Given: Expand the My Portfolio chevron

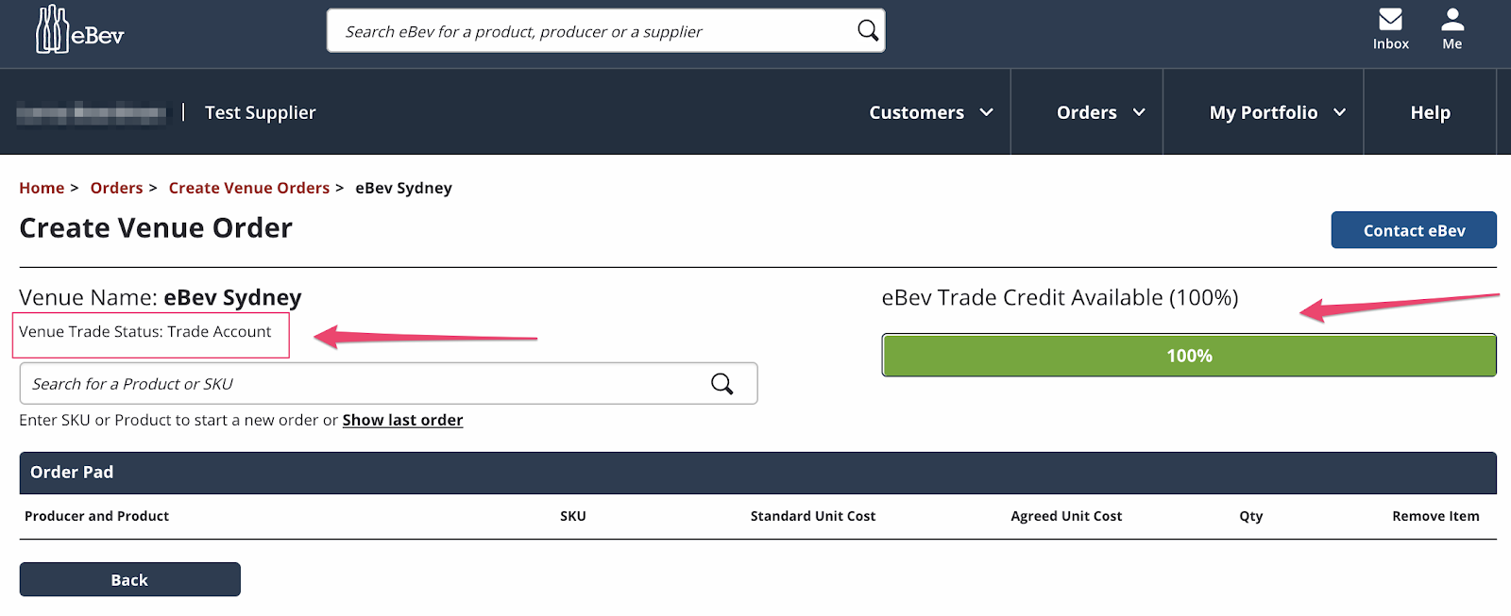Looking at the screenshot, I should click(1339, 112).
